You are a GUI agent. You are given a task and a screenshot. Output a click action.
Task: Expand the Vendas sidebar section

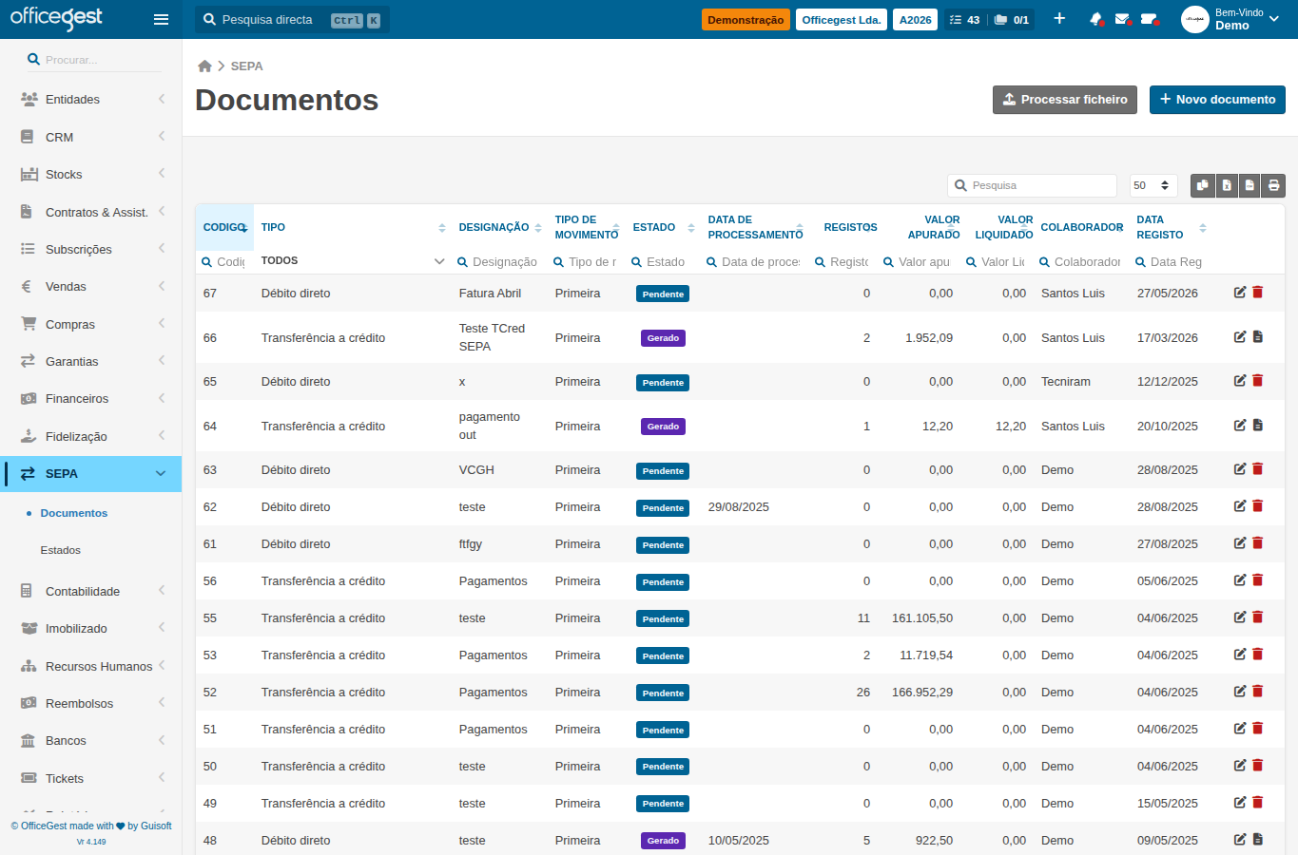[91, 286]
